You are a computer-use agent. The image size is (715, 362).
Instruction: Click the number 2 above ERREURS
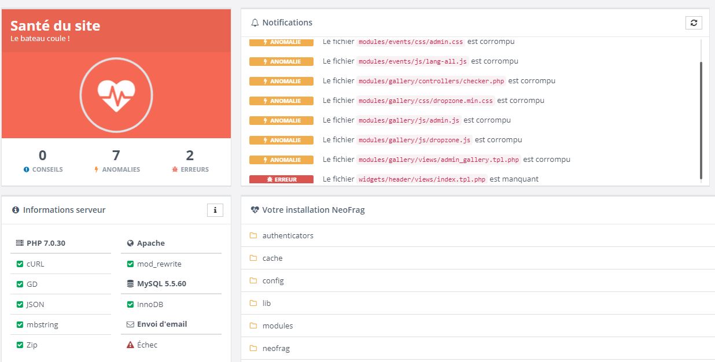[x=190, y=155]
